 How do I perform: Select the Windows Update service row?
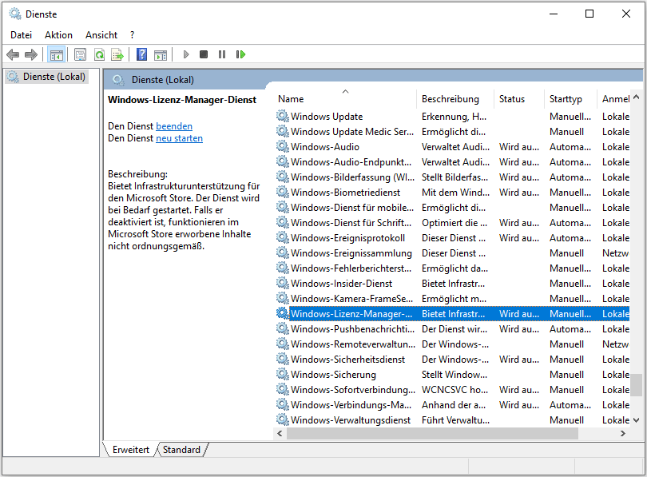(327, 116)
